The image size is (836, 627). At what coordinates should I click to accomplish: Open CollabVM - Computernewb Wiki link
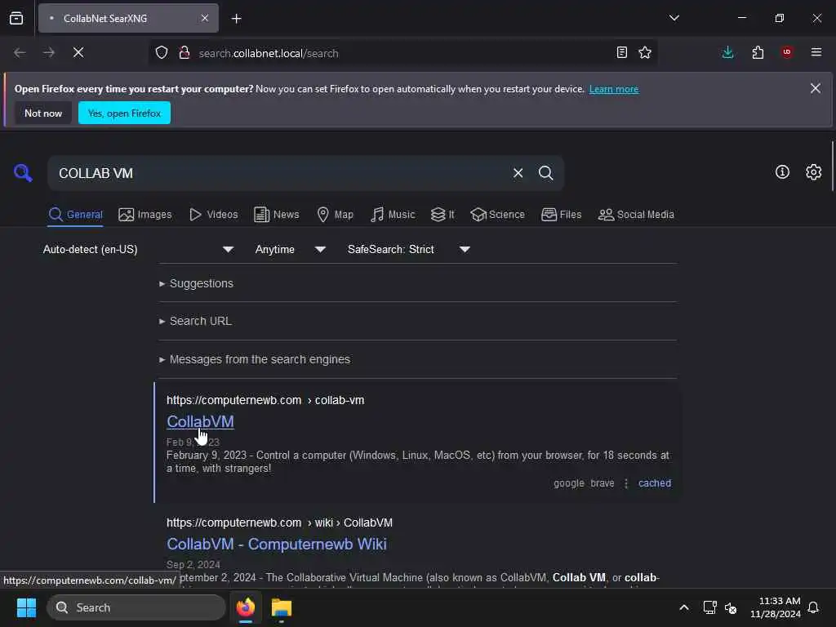click(276, 544)
